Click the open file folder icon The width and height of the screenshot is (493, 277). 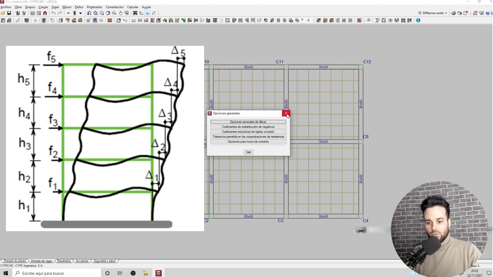click(3, 13)
